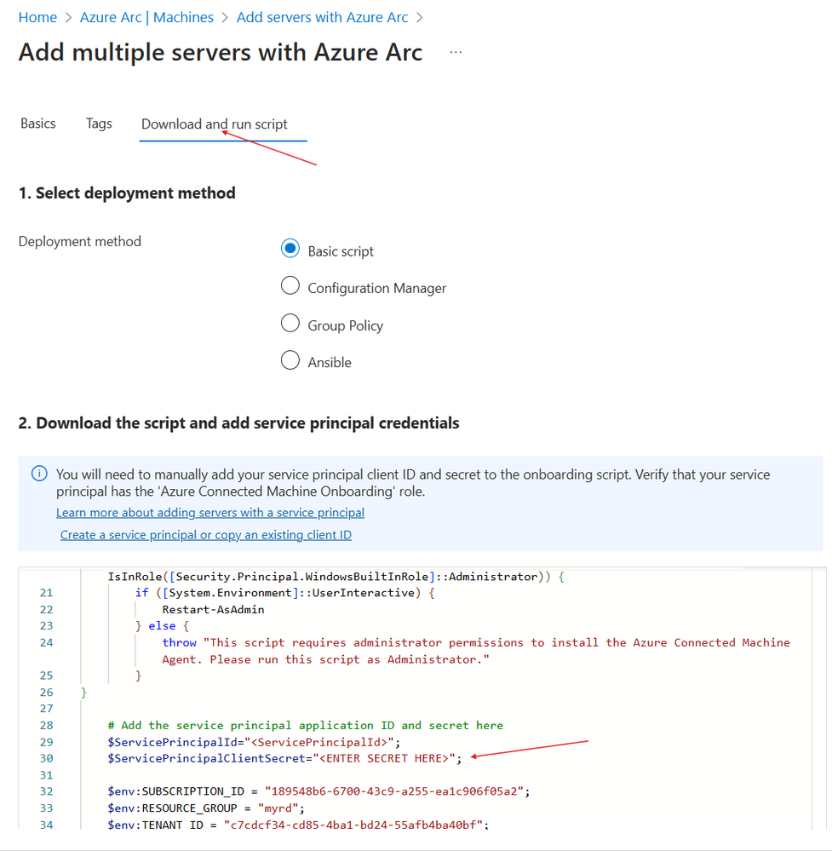Viewport: 832px width, 851px height.
Task: Open the ellipsis more options menu
Action: point(456,52)
